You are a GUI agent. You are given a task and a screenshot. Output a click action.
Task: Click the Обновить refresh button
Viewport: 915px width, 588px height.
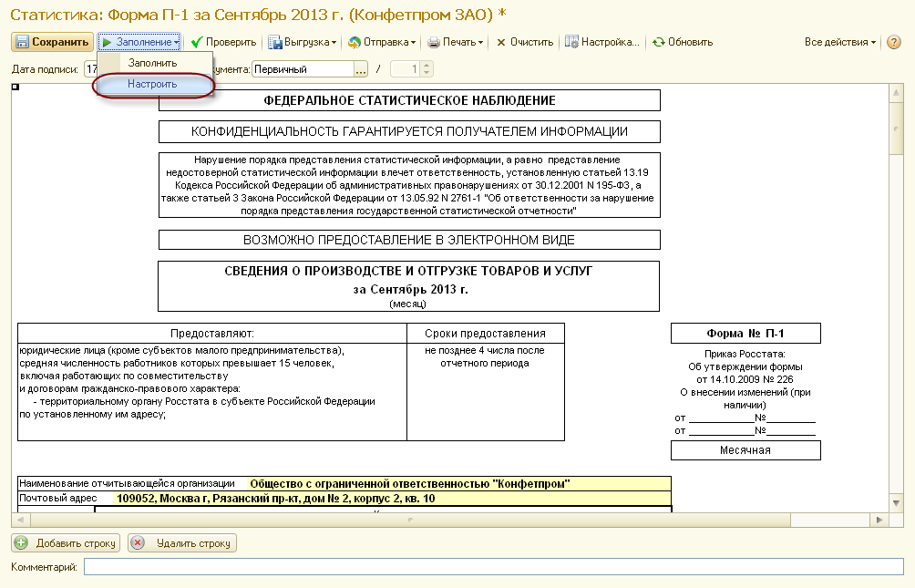pyautogui.click(x=683, y=42)
